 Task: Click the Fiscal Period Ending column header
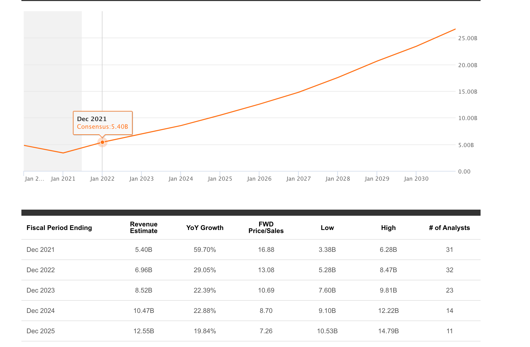point(59,228)
